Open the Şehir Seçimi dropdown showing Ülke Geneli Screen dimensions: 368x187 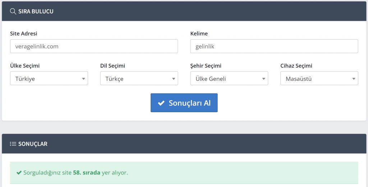229,78
